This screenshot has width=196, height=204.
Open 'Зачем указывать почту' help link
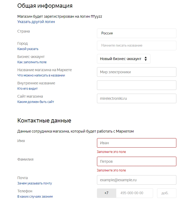(x=35, y=183)
